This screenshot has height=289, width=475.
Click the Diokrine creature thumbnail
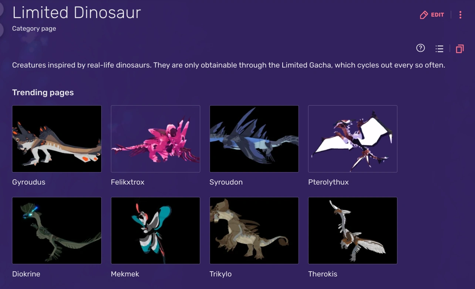[57, 230]
